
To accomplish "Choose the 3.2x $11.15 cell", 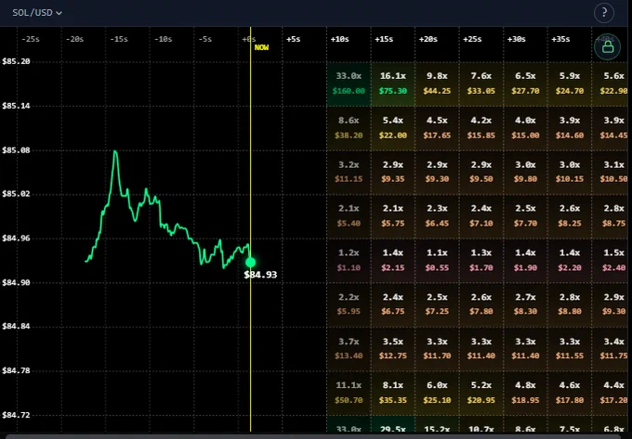I will pos(349,173).
